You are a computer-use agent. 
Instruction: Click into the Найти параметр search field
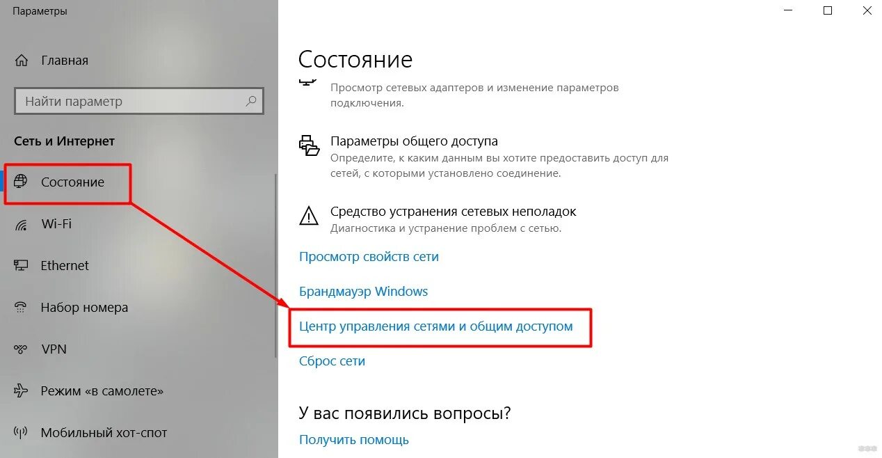click(139, 101)
